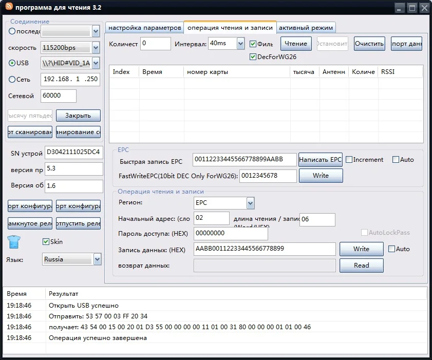Open the 115200bps speed dropdown
432x360 pixels.
96,48
